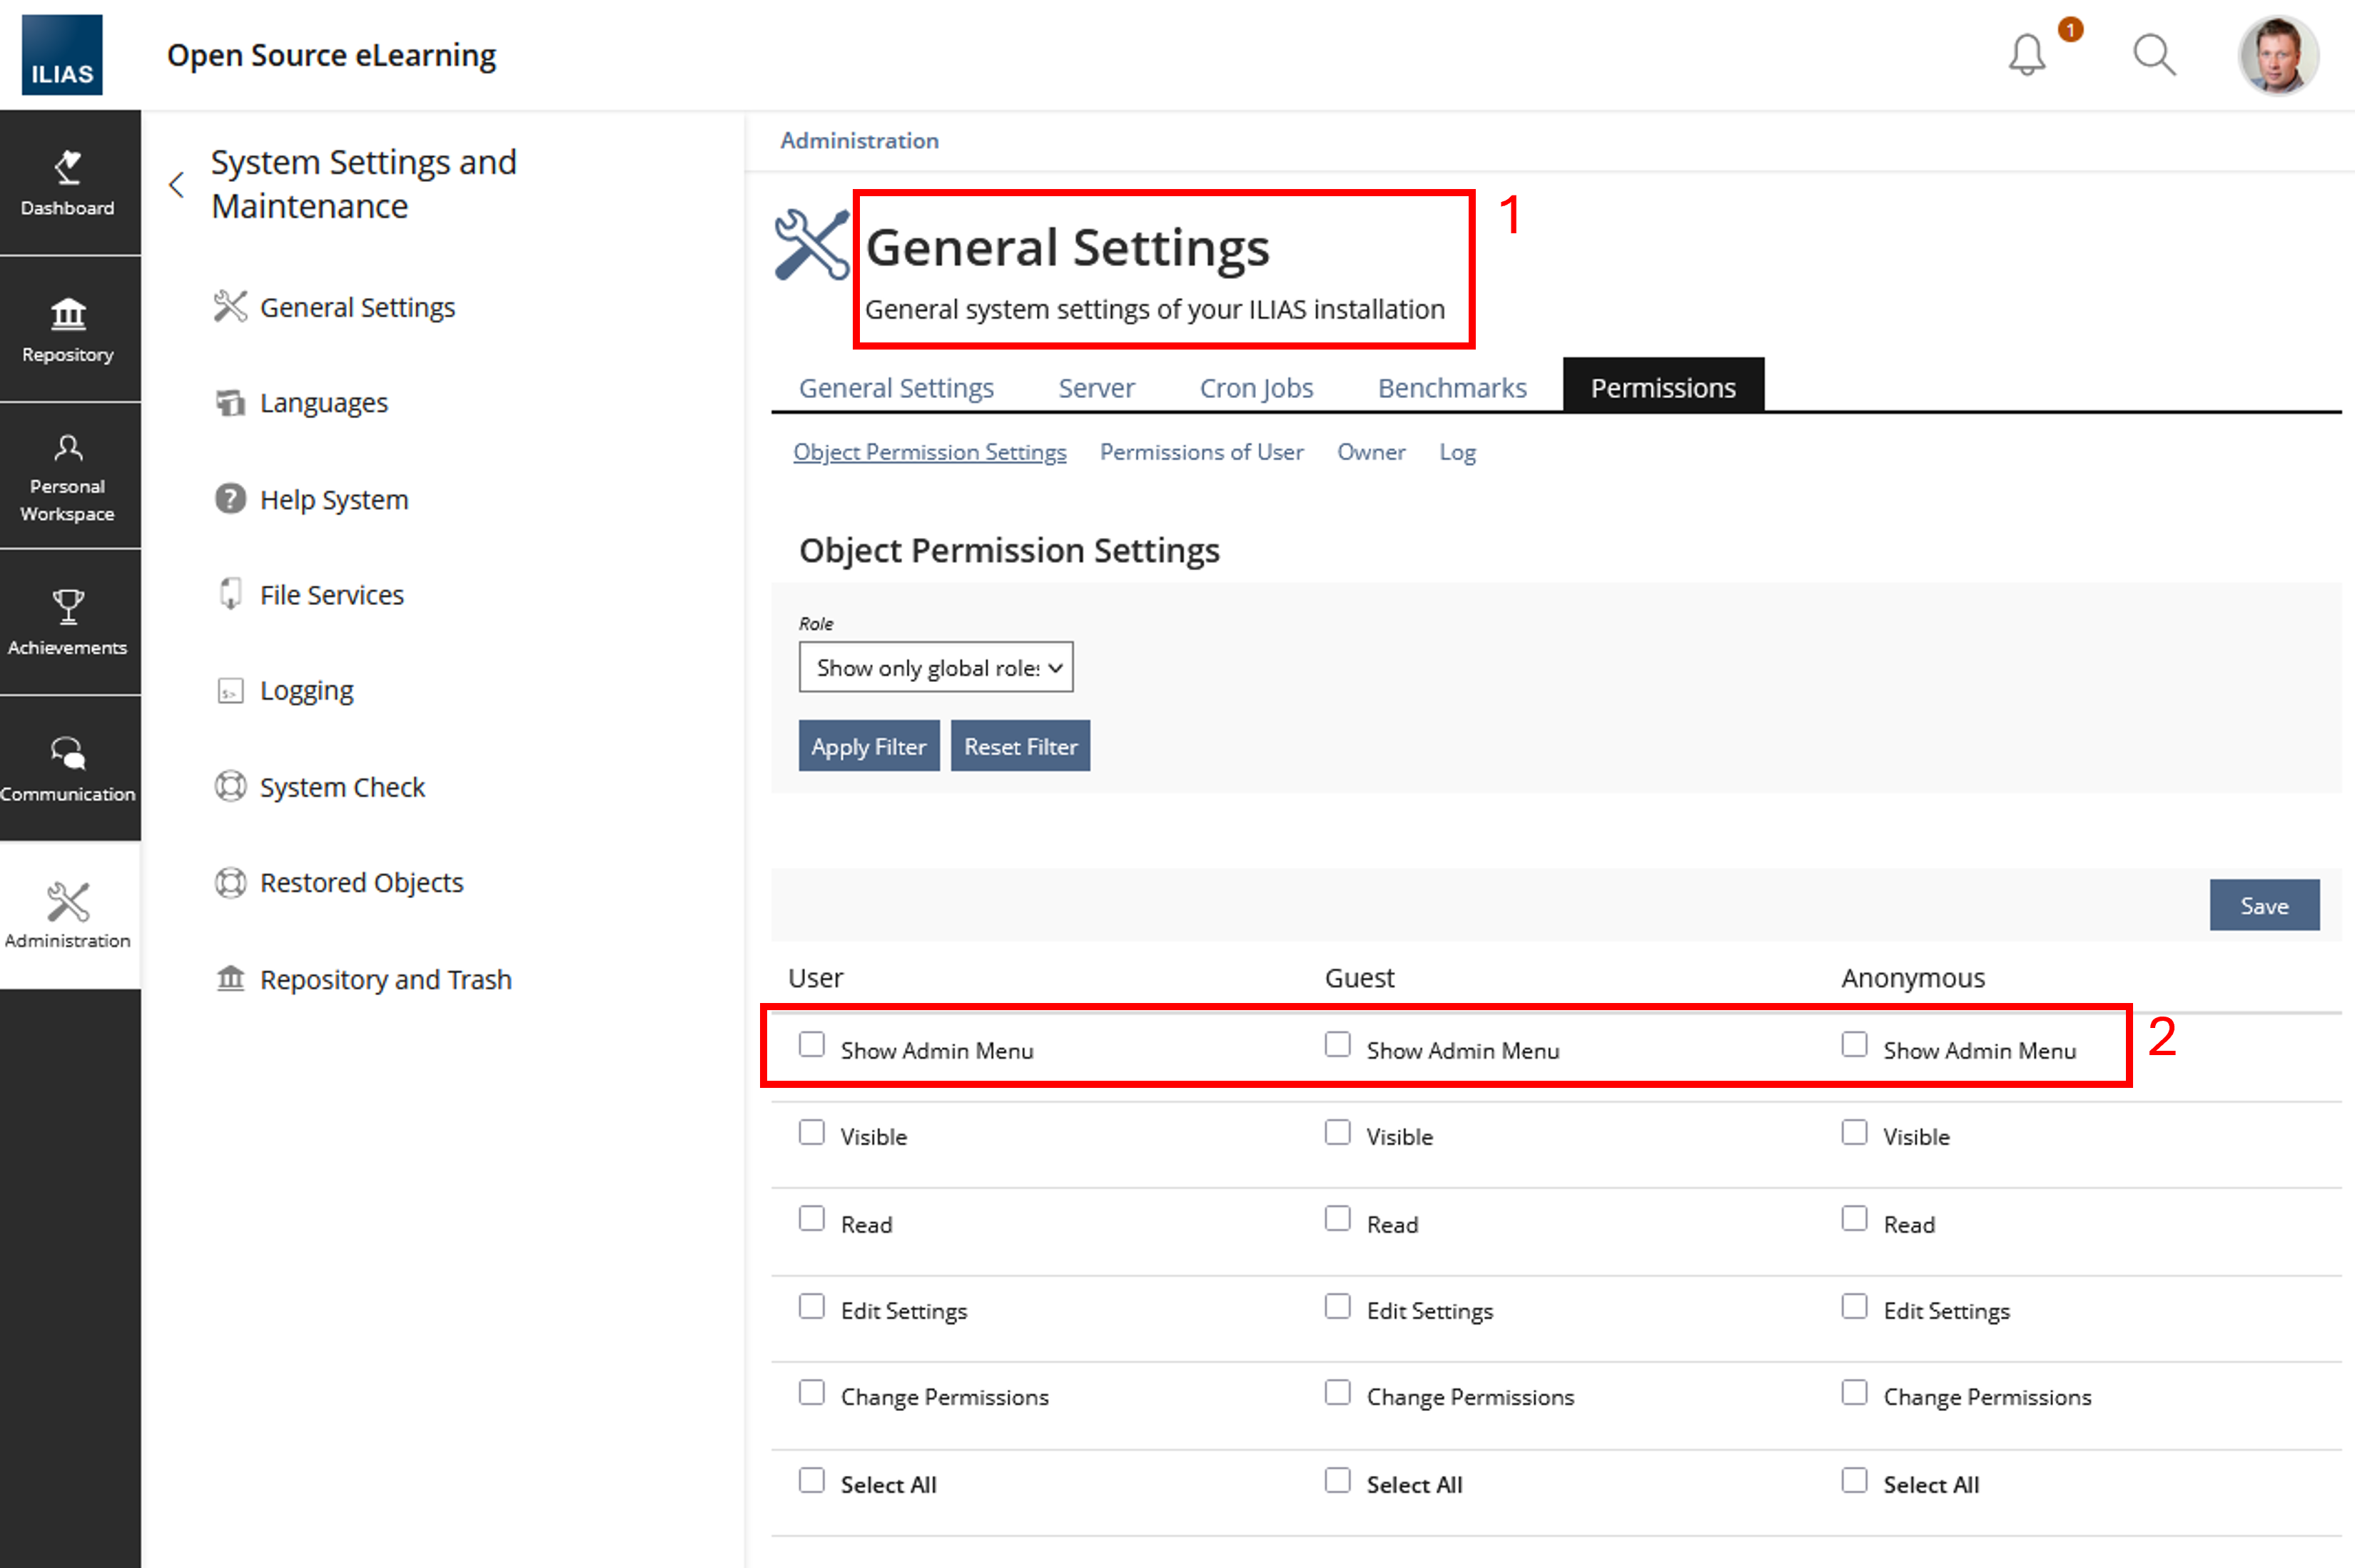This screenshot has height=1568, width=2355.
Task: Open the Role filter dropdown
Action: [936, 667]
